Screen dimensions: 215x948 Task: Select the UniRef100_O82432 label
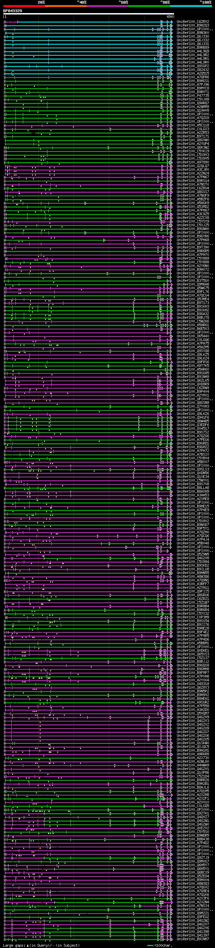(x=193, y=70)
